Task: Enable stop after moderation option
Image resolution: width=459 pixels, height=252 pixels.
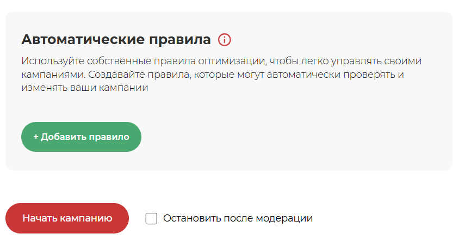Action: point(151,219)
